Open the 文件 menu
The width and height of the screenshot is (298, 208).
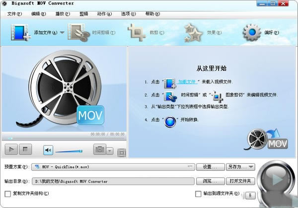pos(13,14)
